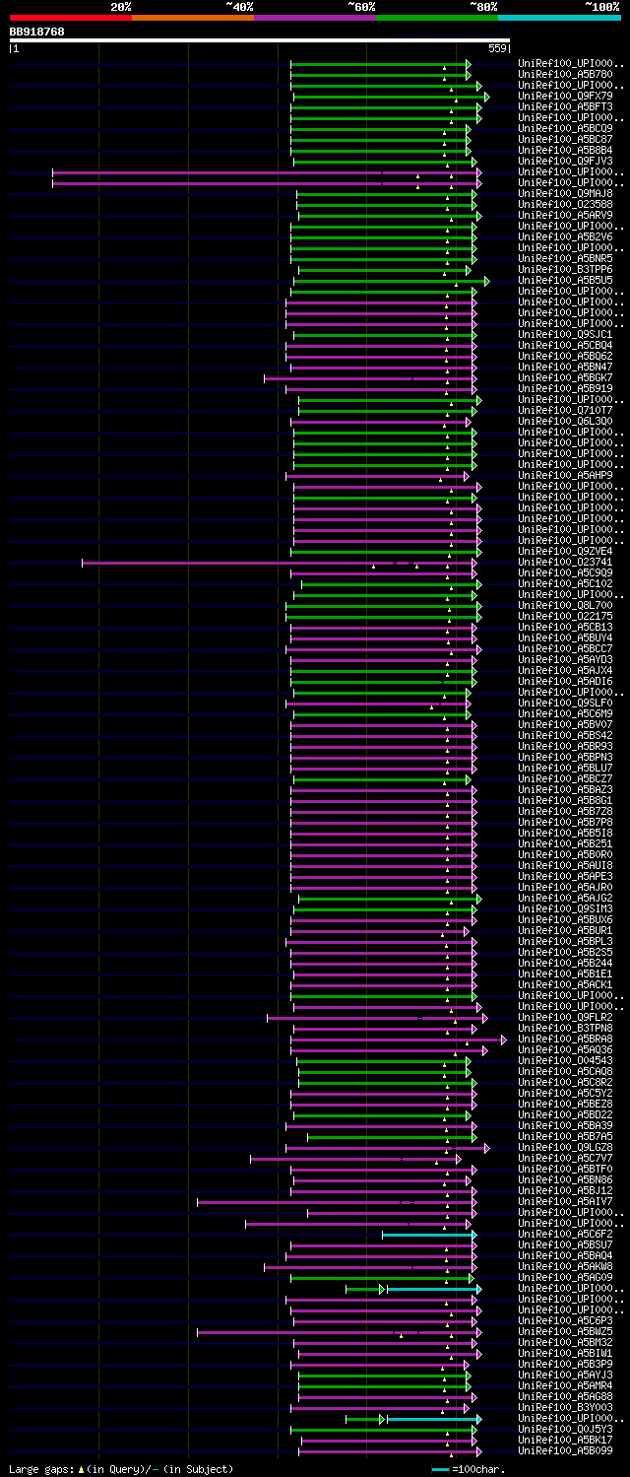Select the BB918768 query name

[37, 32]
